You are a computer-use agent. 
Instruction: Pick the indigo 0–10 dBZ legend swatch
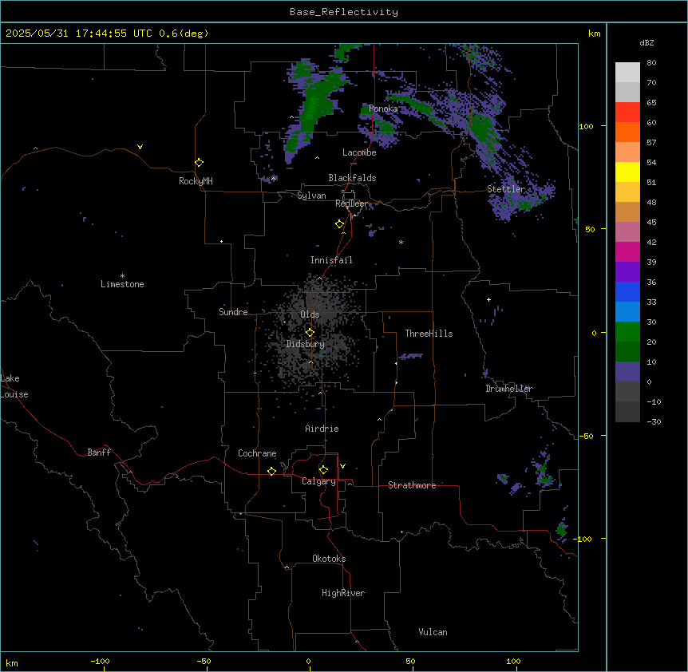[x=627, y=372]
